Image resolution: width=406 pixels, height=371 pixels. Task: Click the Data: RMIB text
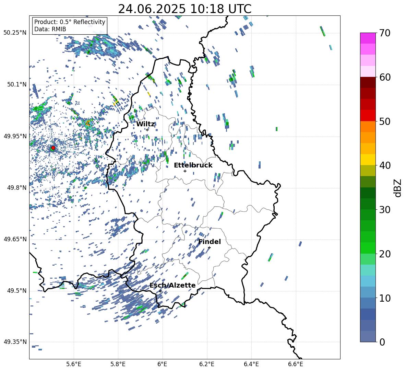tap(50, 29)
